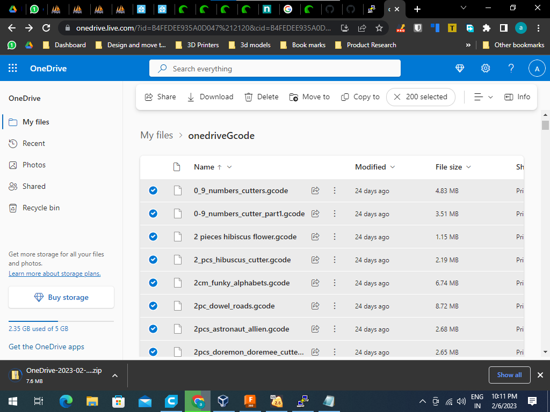This screenshot has width=550, height=412.
Task: Open the premium diamond icon in header
Action: tap(460, 68)
